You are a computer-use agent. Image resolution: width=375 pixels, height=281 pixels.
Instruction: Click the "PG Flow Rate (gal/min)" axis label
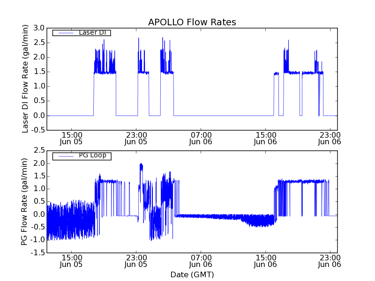tap(24, 201)
